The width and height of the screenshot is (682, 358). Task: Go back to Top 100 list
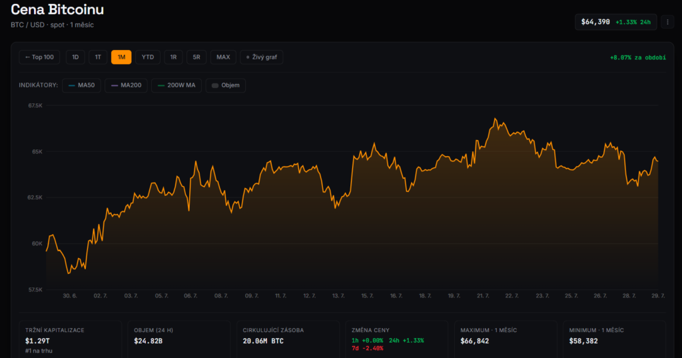coord(39,57)
